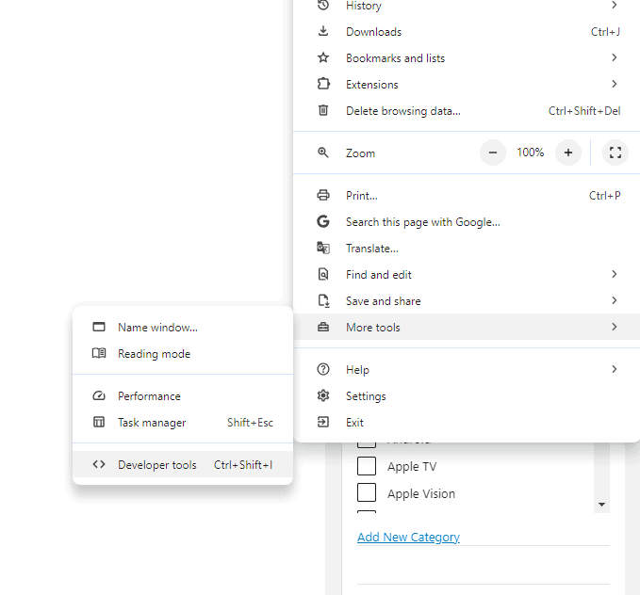Click the Translate icon

pyautogui.click(x=323, y=249)
